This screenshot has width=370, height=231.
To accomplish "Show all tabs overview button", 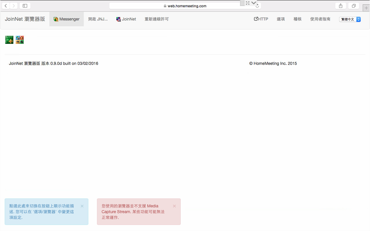I will 354,6.
